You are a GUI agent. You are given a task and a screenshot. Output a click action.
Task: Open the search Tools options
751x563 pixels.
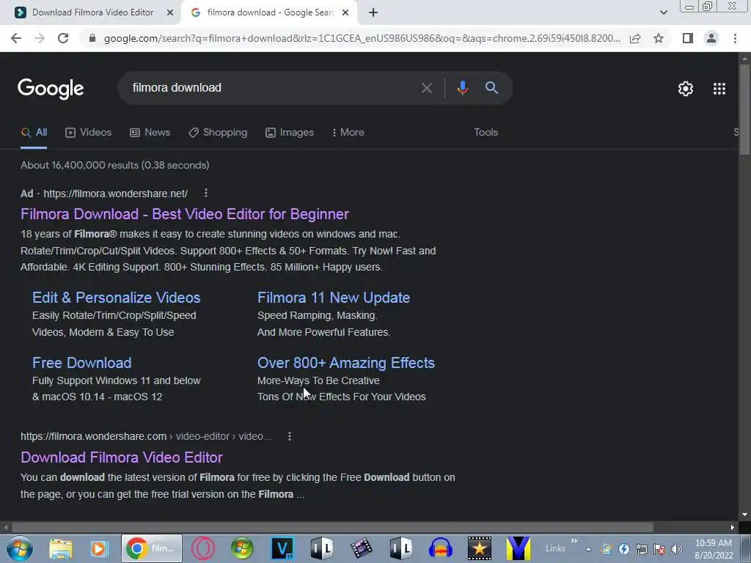(486, 132)
